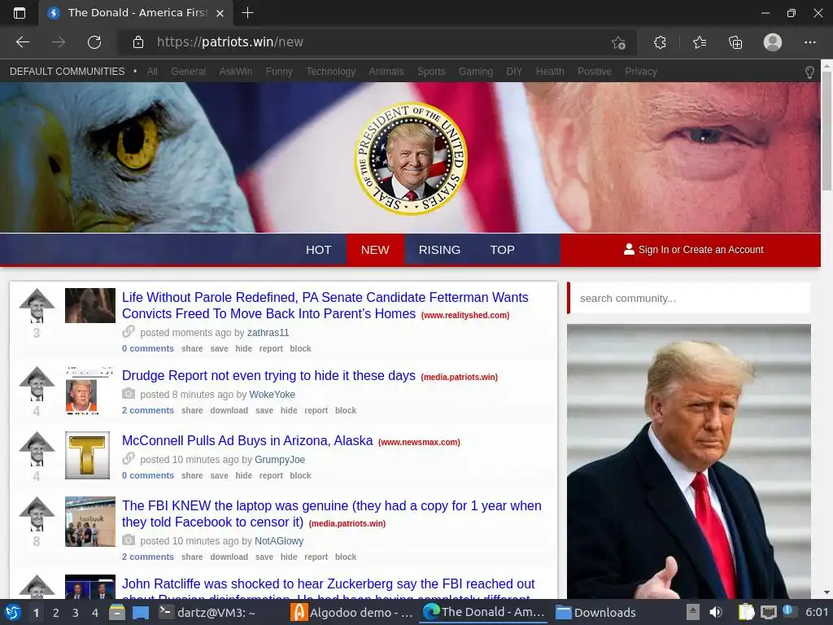Open Algodoo demo window from taskbar

[x=352, y=612]
